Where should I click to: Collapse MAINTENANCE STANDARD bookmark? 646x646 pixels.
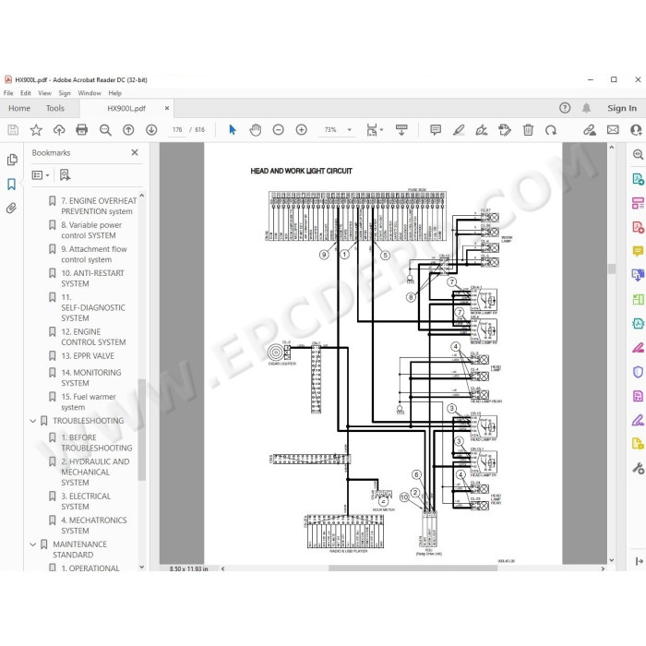(x=33, y=544)
